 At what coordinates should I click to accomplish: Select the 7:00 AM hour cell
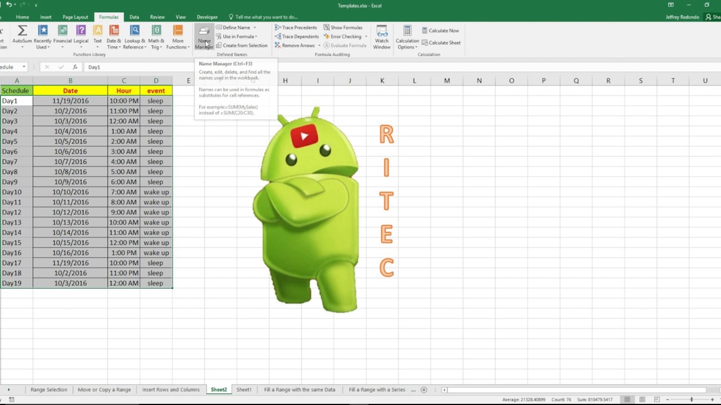click(124, 192)
